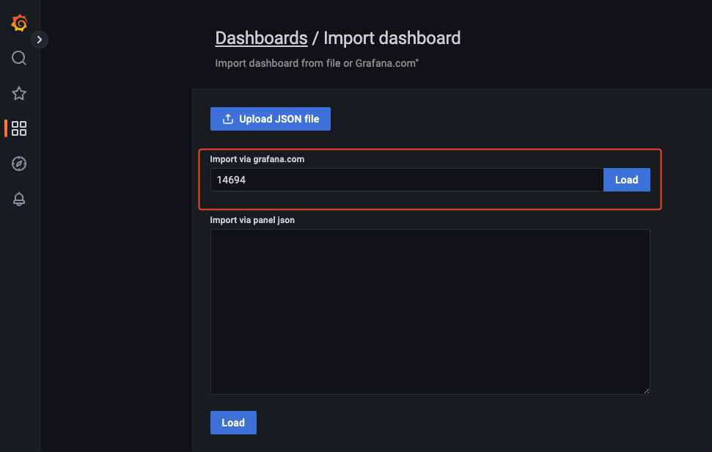Image resolution: width=712 pixels, height=452 pixels.
Task: Expand the sidebar with the chevron button
Action: tap(40, 40)
